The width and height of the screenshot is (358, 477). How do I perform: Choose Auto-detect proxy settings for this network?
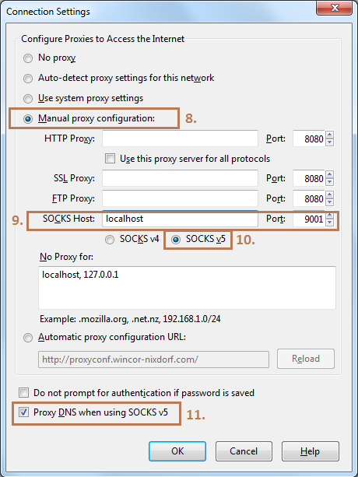28,79
